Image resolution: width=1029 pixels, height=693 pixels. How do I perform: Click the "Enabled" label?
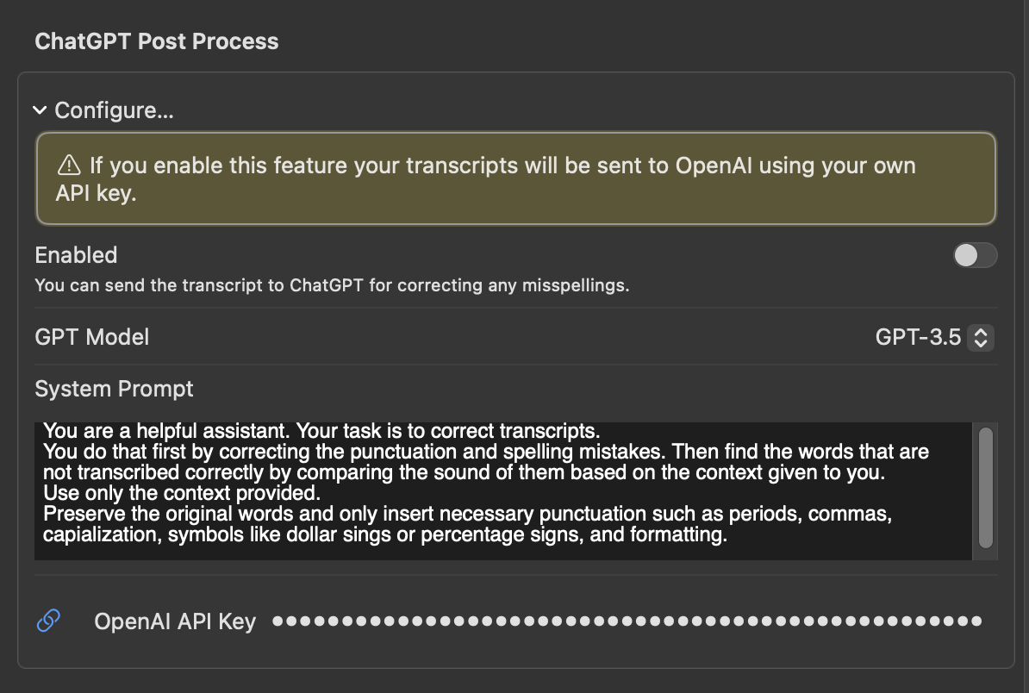[x=76, y=255]
